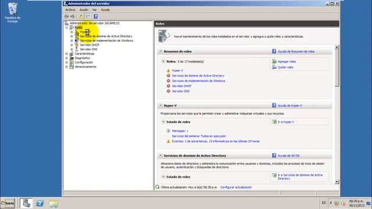Click Servicios del sistema: Todos en ejecución
Screen dimensions: 372x209
point(199,136)
